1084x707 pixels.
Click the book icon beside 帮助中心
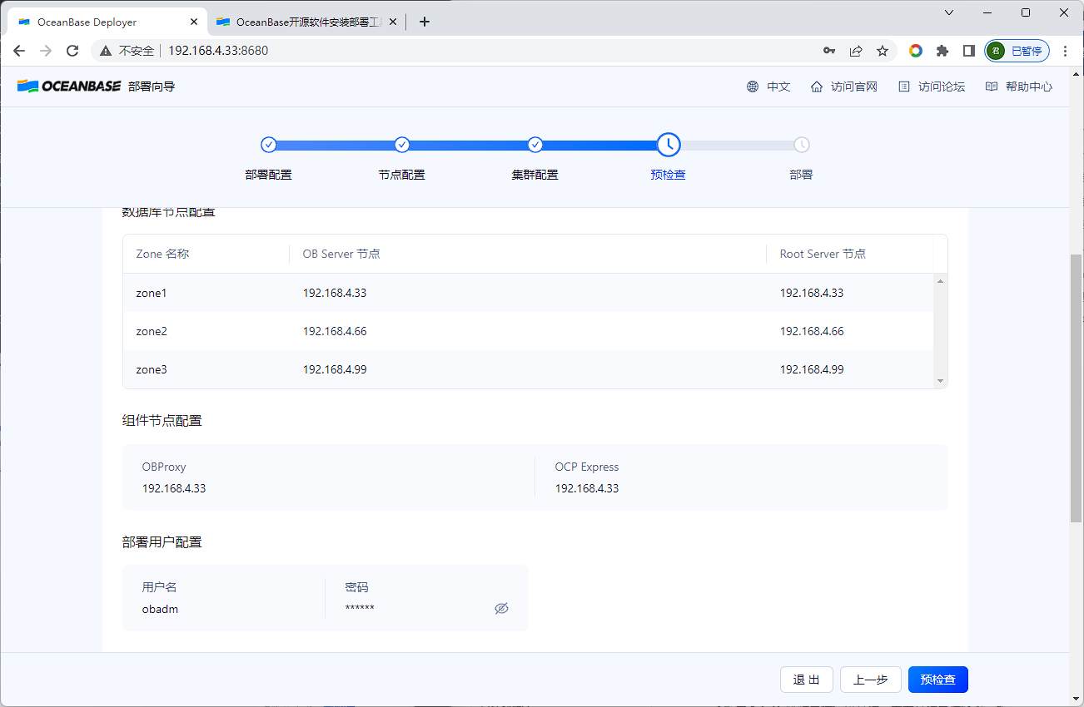click(992, 87)
